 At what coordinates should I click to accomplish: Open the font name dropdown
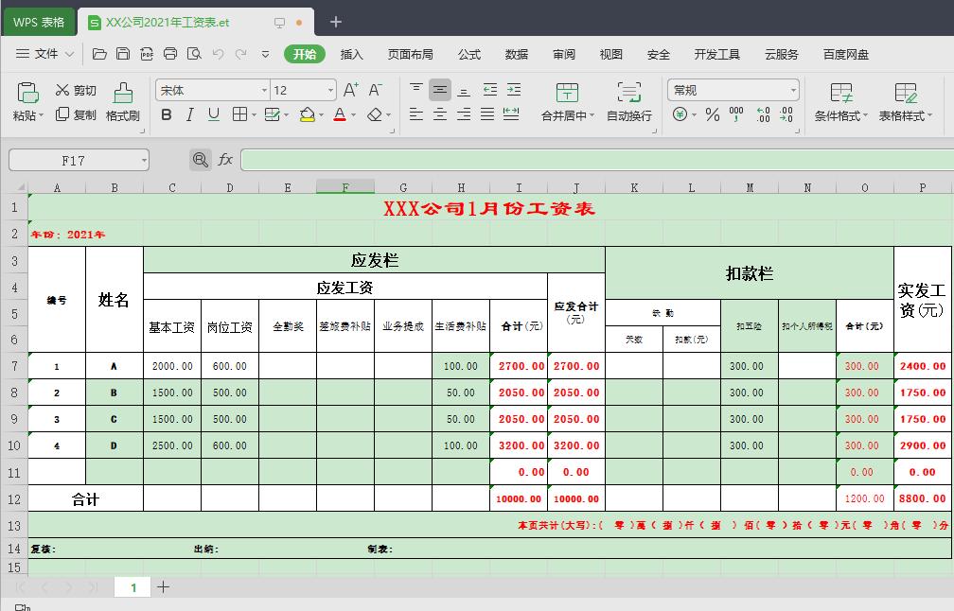coord(264,89)
